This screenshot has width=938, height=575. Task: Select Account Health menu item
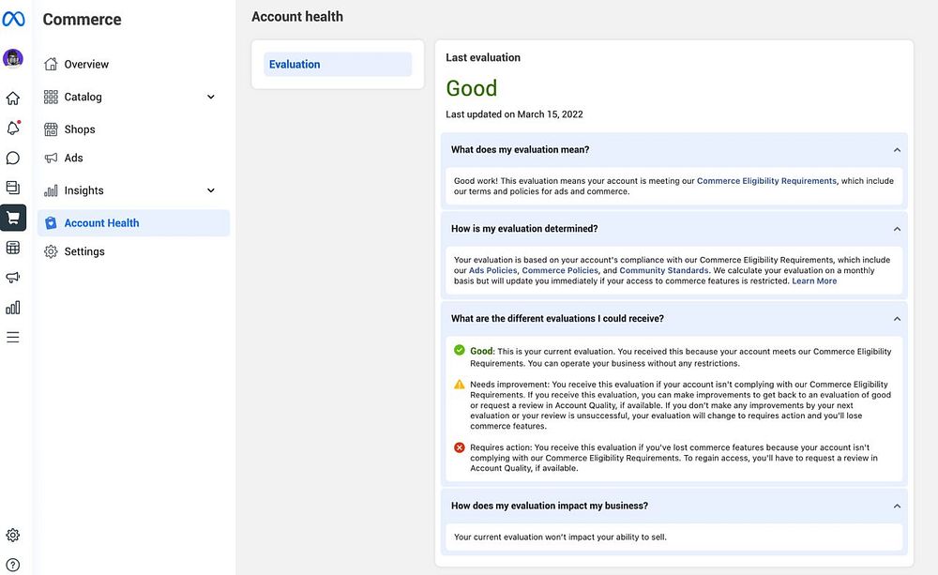point(133,222)
